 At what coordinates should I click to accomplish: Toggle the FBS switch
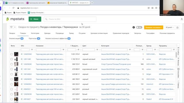139,27
